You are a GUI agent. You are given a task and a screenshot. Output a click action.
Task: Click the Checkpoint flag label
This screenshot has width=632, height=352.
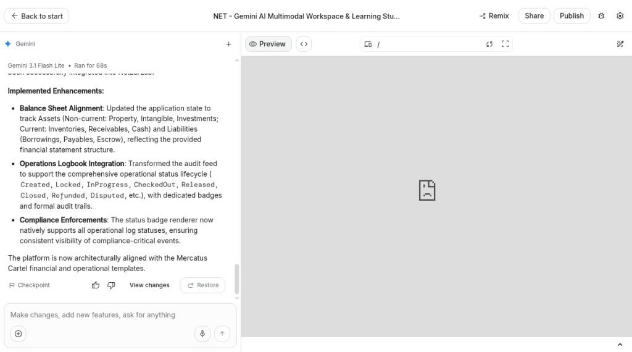pos(30,285)
